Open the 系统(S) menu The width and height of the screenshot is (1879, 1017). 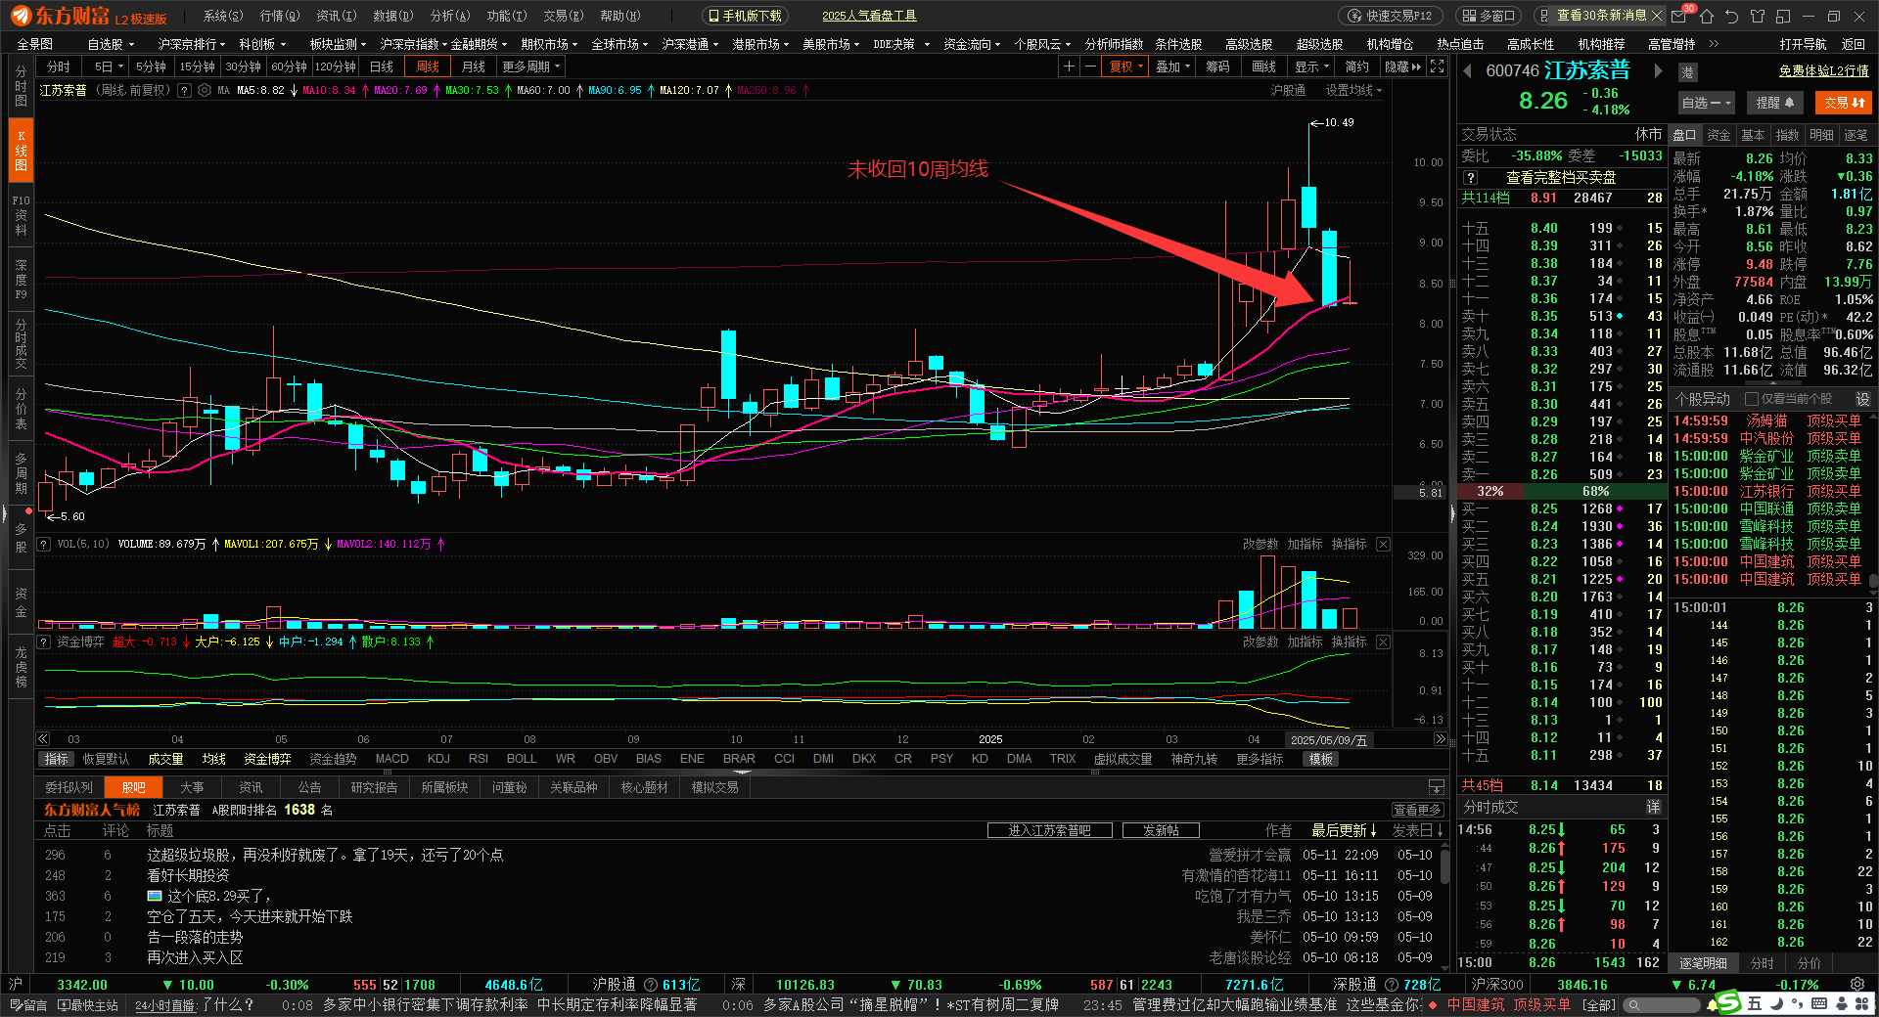223,16
